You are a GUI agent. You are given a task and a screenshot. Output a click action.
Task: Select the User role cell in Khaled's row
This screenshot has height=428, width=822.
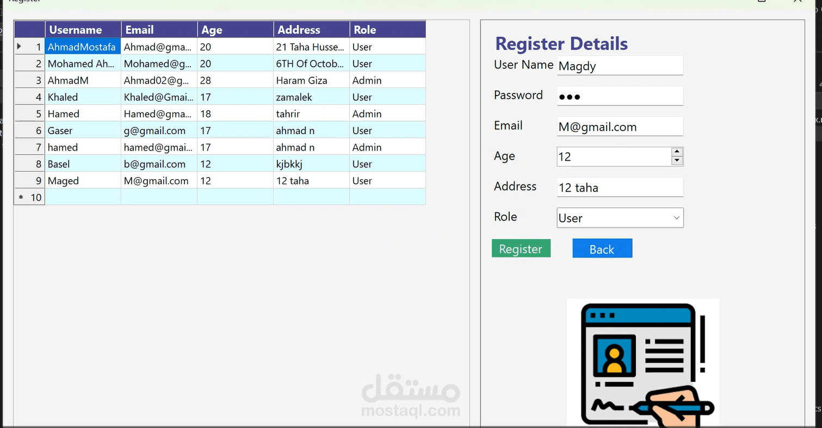pos(387,97)
